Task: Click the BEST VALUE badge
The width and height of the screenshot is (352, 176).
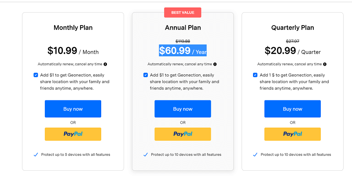Action: point(183,12)
